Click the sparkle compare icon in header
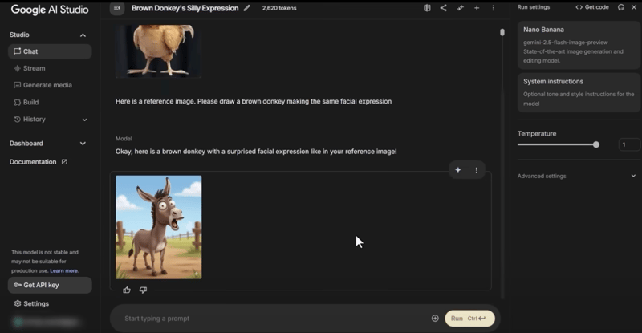642x333 pixels. coord(460,8)
